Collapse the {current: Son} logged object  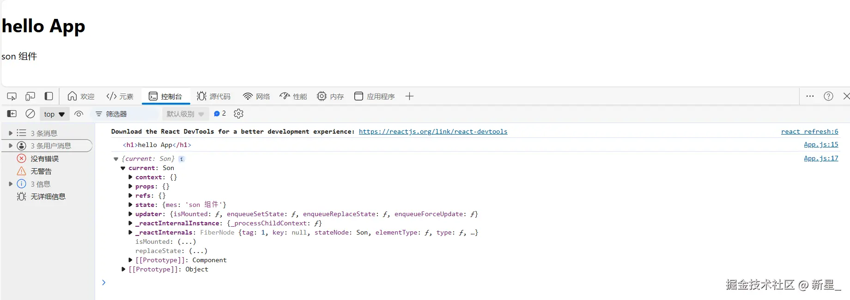tap(116, 159)
